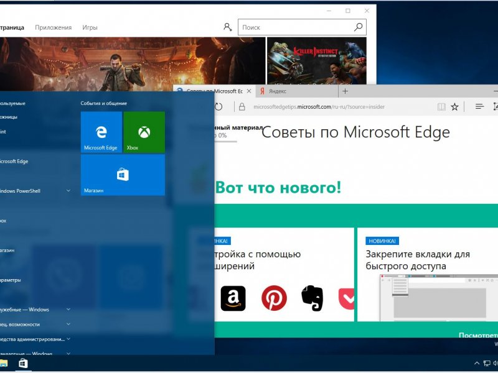Click the reading progress bar at 0%
Screen dimensions: 498x373
[x=226, y=141]
